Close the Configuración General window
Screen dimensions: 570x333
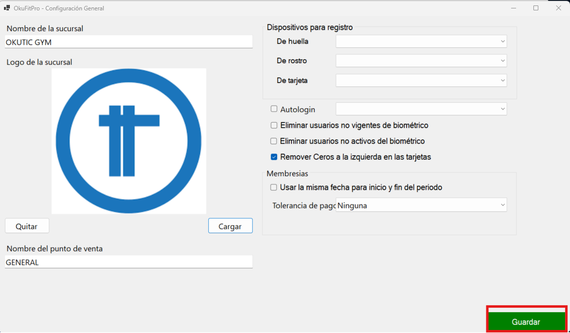558,8
